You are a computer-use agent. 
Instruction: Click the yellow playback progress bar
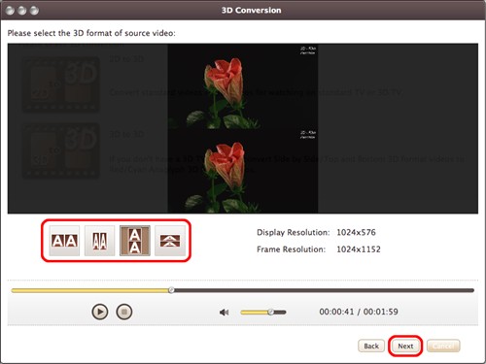pos(90,290)
